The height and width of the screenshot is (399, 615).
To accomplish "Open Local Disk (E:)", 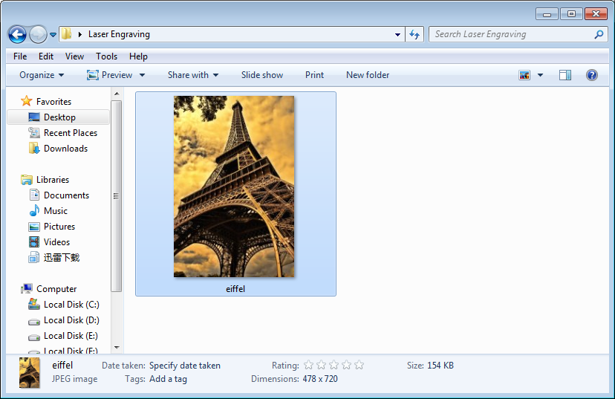I will pos(71,337).
